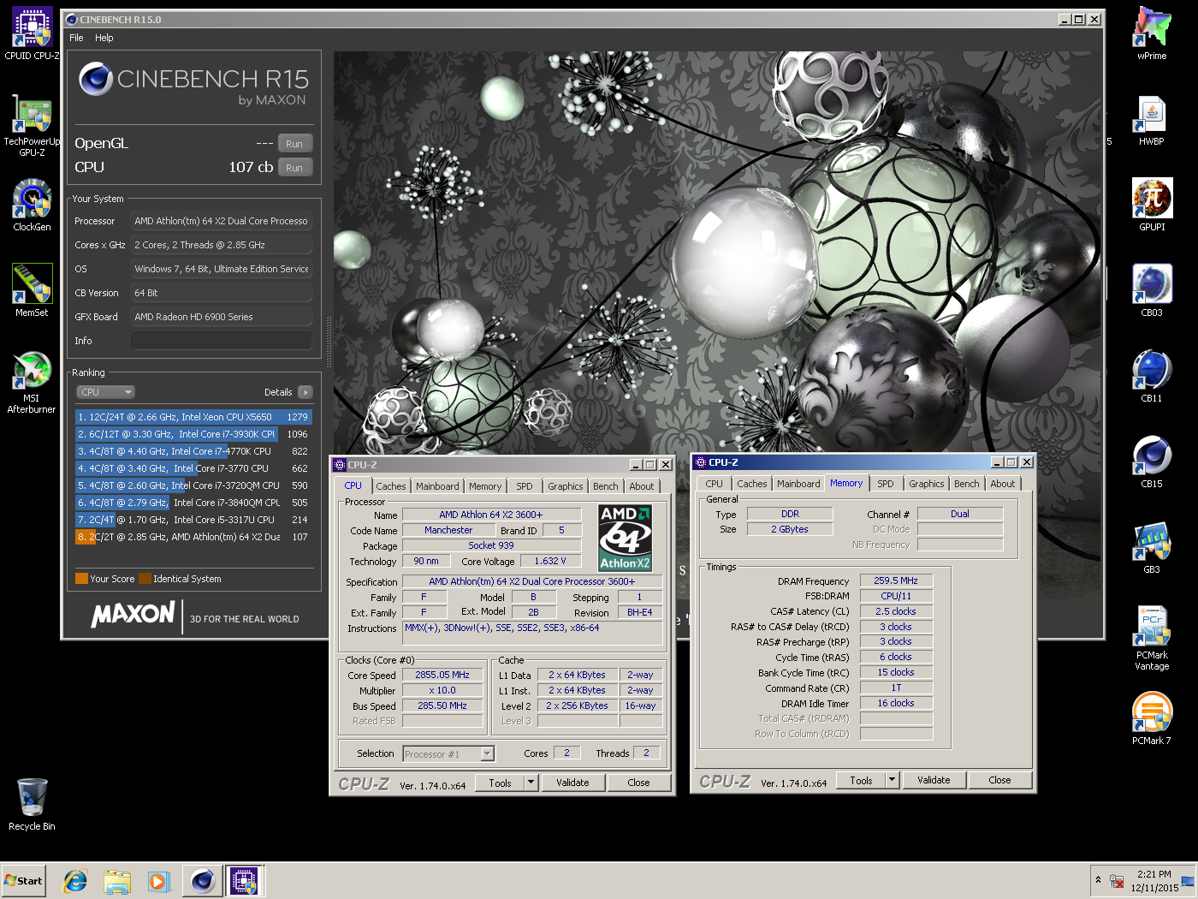Open the PCMark Vantage desktop icon
1198x899 pixels.
pyautogui.click(x=1152, y=638)
